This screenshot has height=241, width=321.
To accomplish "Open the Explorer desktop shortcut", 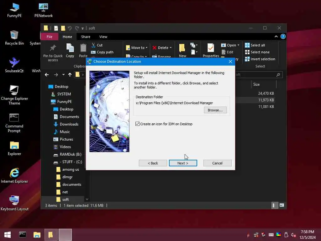I will tap(14, 148).
